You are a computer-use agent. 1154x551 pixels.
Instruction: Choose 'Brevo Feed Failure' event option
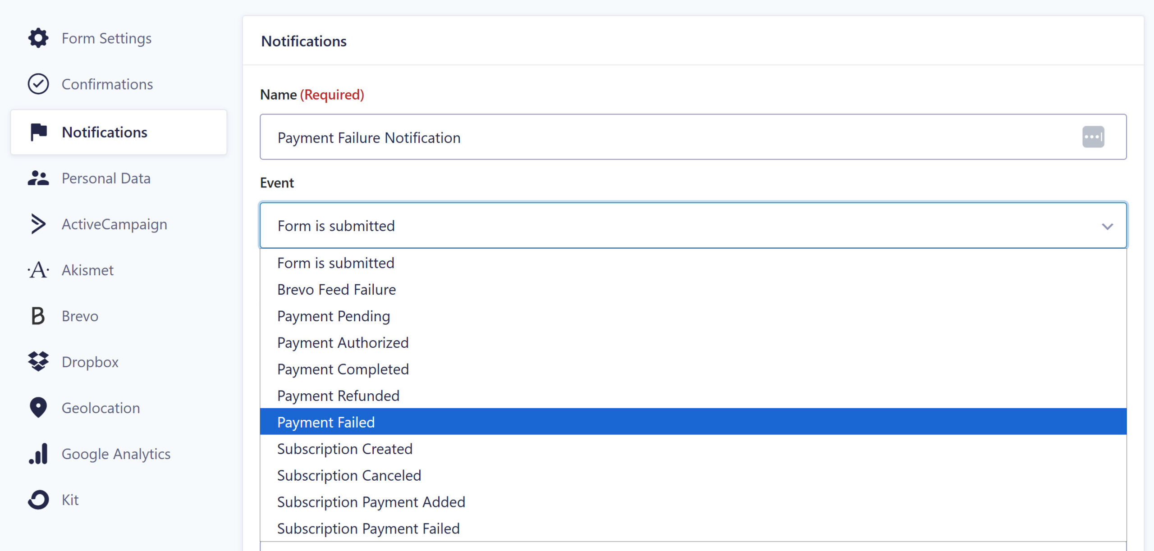[x=693, y=289]
